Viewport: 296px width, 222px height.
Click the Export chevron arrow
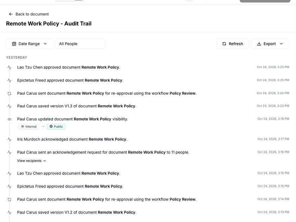click(x=281, y=44)
